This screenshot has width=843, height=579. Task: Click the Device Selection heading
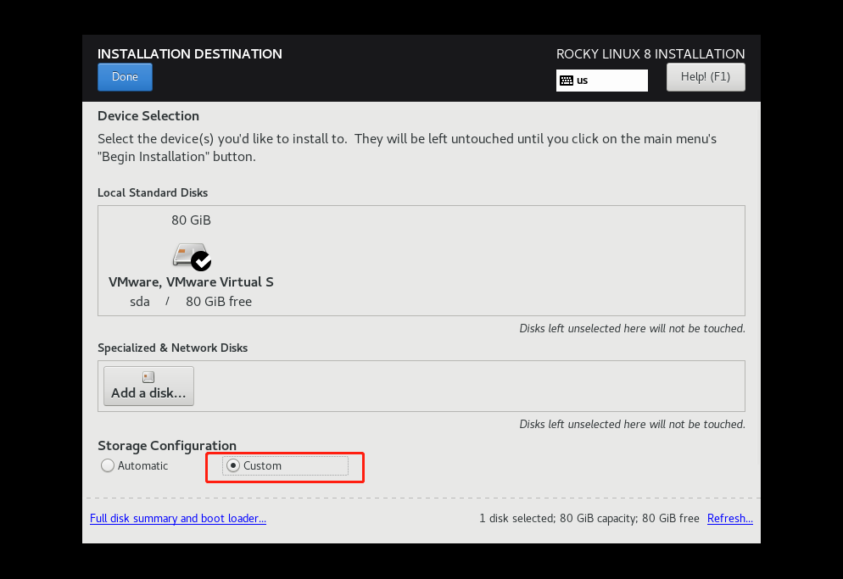148,115
